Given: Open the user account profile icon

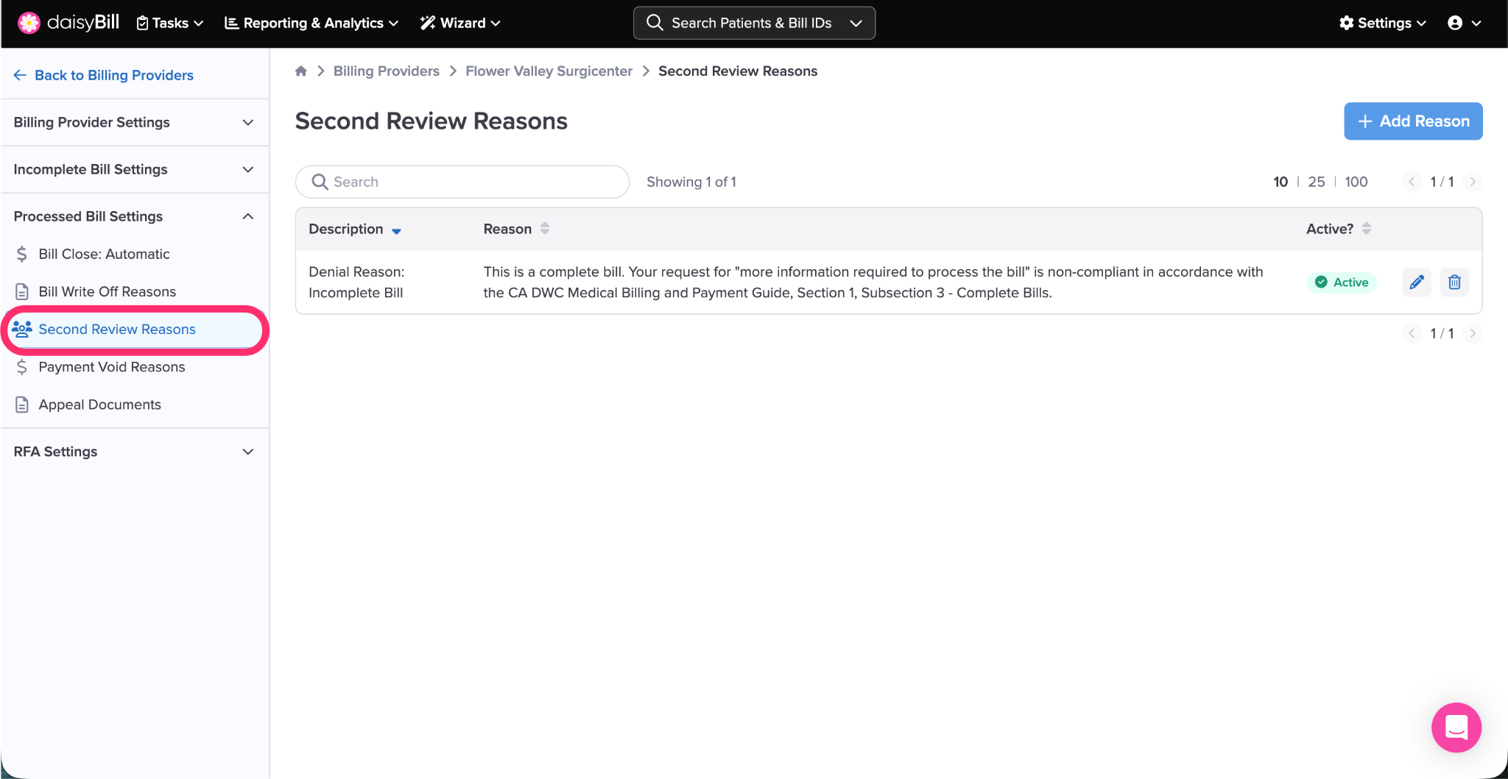Looking at the screenshot, I should click(x=1455, y=23).
